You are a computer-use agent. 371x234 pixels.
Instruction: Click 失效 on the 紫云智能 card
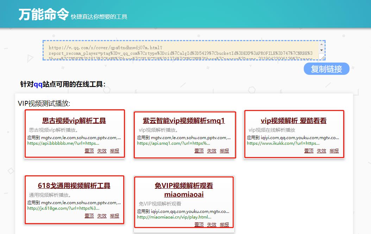click(x=212, y=151)
